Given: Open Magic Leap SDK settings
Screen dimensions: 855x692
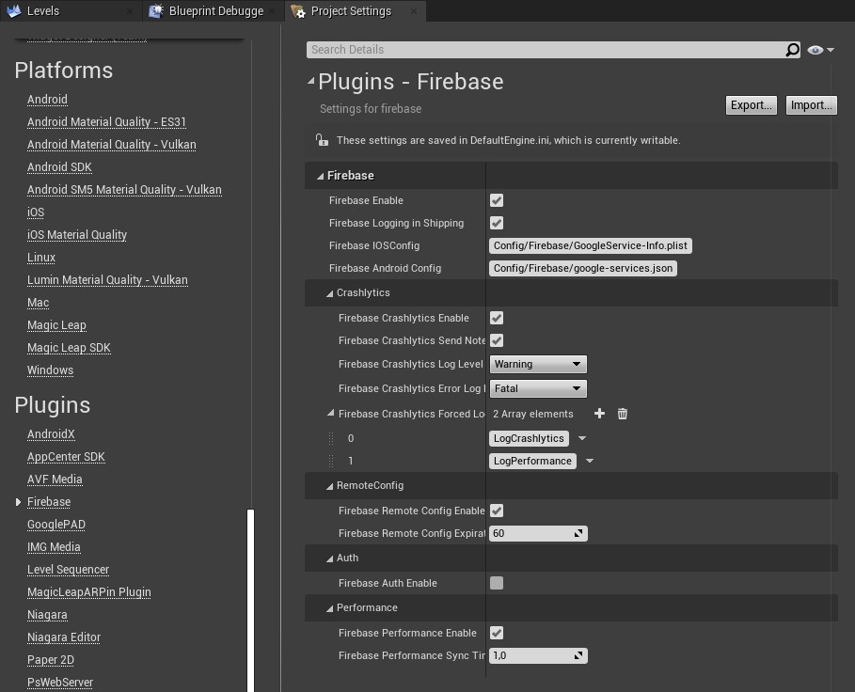Looking at the screenshot, I should pos(69,348).
